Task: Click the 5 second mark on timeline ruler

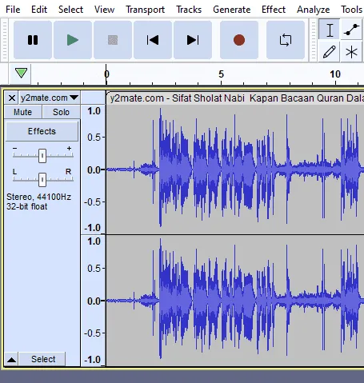Action: click(x=221, y=74)
